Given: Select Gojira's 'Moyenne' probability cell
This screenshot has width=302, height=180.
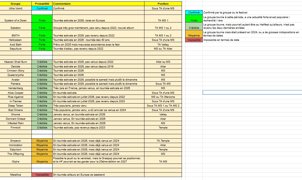Looking at the screenshot, I should click(42, 160).
